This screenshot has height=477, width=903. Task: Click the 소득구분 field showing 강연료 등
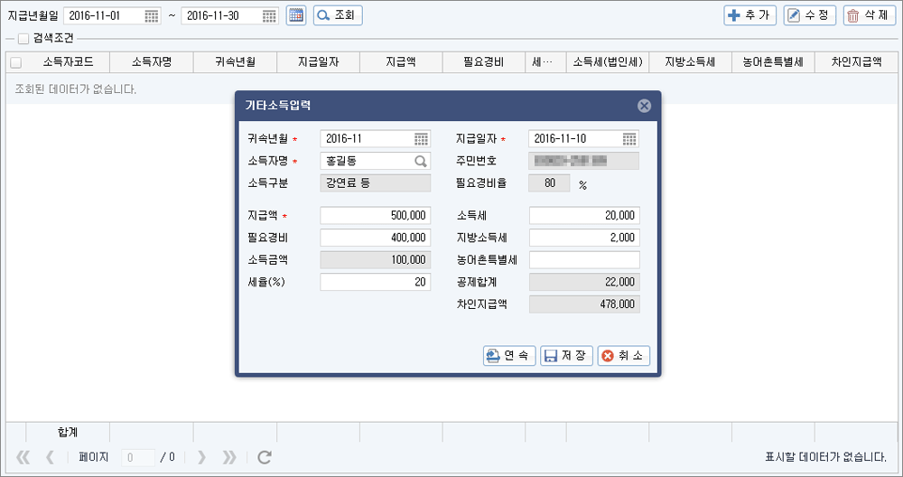pyautogui.click(x=376, y=183)
